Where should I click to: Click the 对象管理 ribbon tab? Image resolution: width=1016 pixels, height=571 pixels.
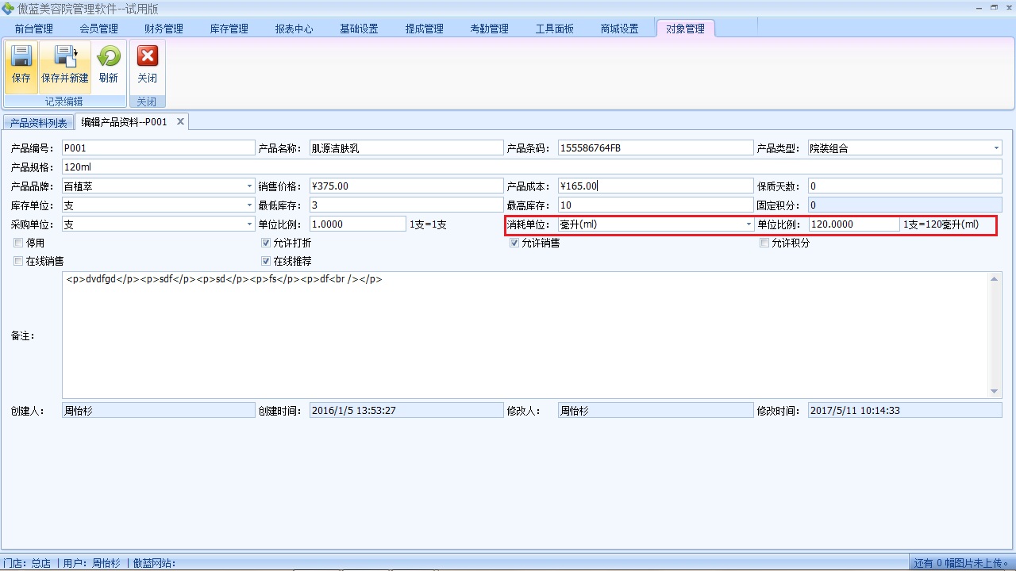685,28
